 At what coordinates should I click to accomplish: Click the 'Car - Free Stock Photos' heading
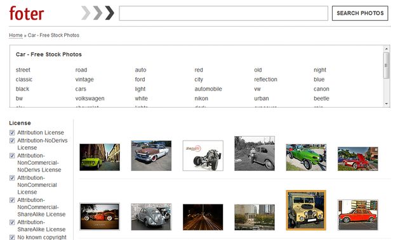49,54
